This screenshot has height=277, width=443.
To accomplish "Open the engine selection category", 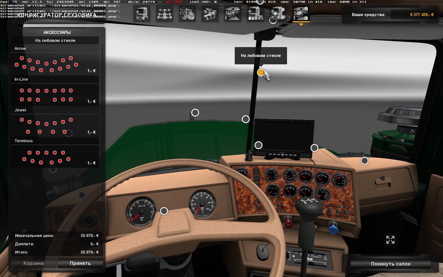I will point(187,14).
